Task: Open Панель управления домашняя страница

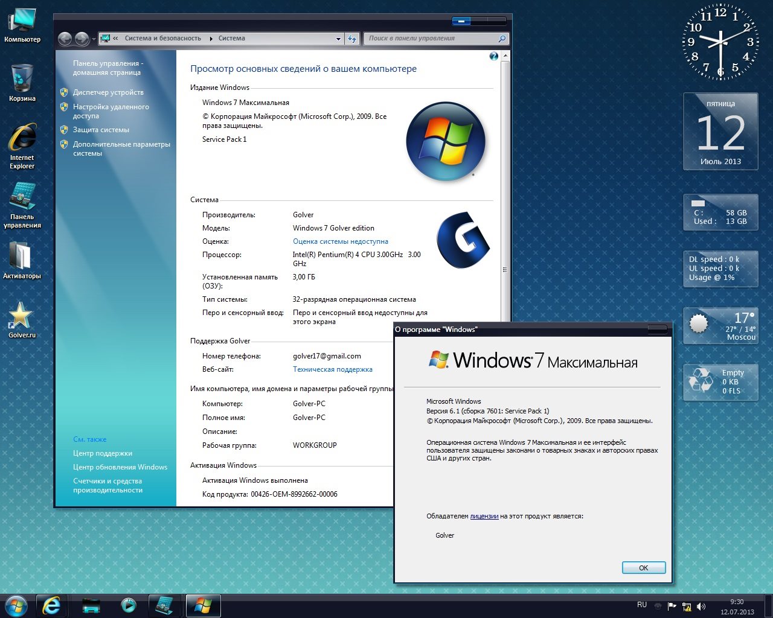Action: pos(107,68)
